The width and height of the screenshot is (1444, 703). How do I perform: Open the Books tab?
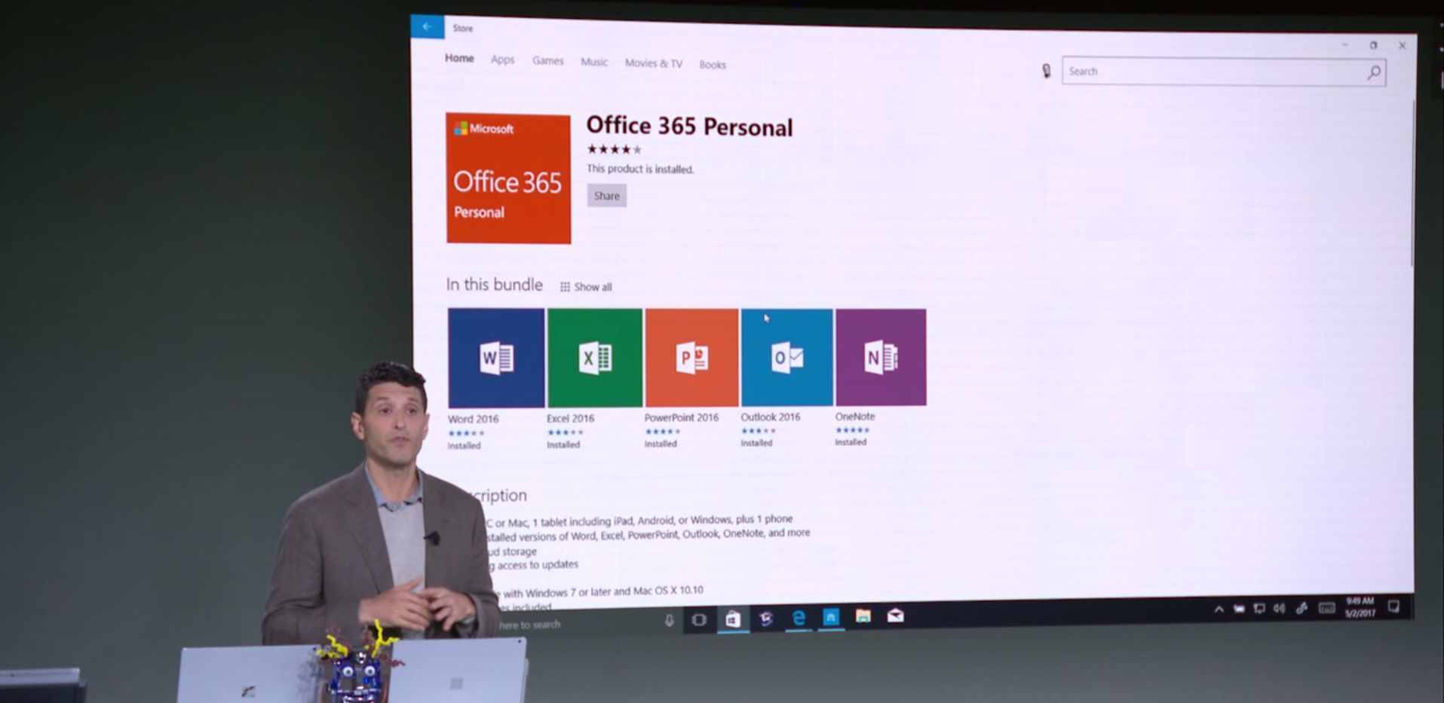[712, 65]
